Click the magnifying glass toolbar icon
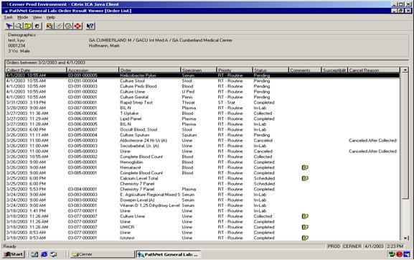414x260 pixels. point(19,26)
